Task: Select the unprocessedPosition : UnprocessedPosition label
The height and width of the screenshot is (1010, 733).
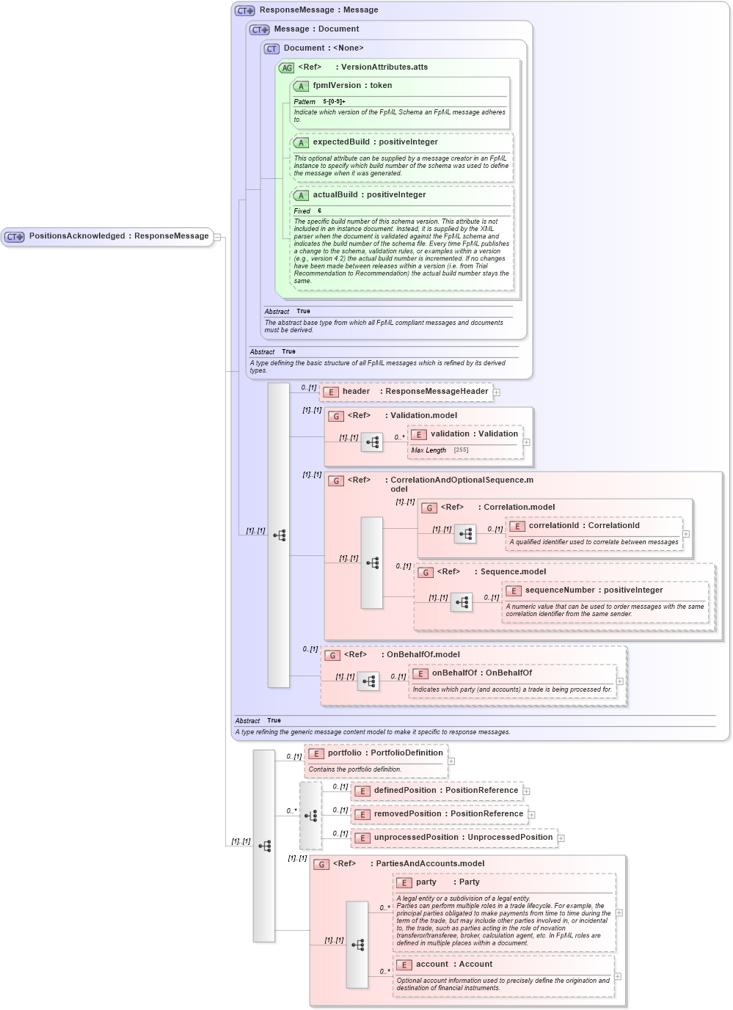Action: pos(463,838)
